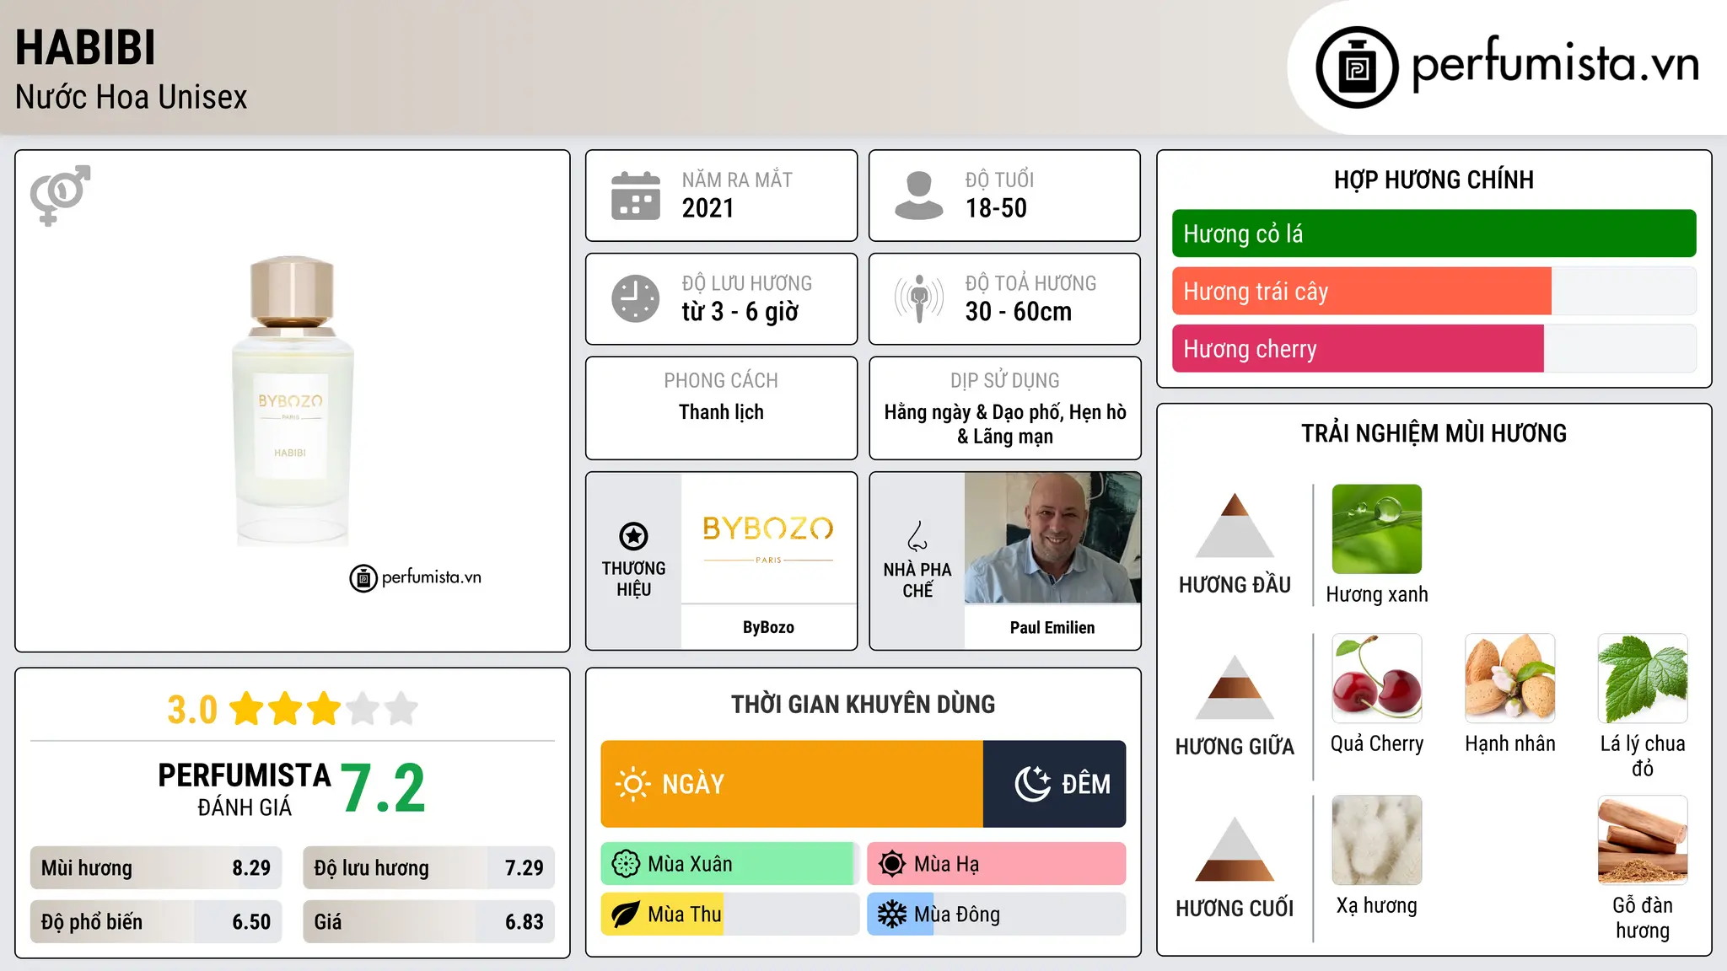Click the nose icon above Nhà pha chế
The image size is (1727, 971).
(917, 536)
